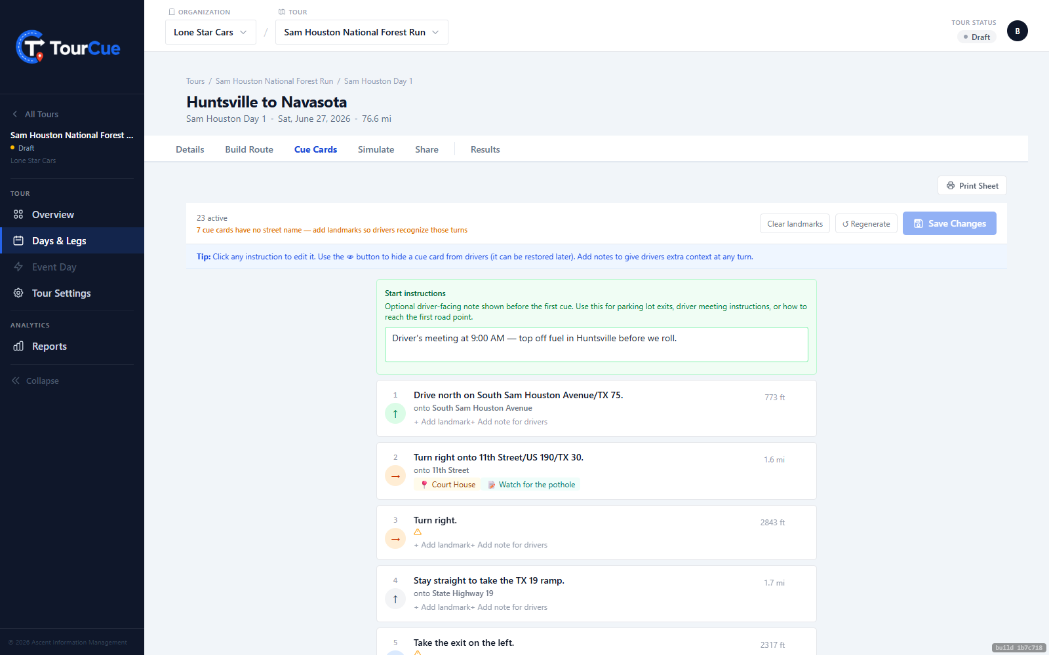
Task: Click the TourCue logo icon
Action: [x=31, y=47]
